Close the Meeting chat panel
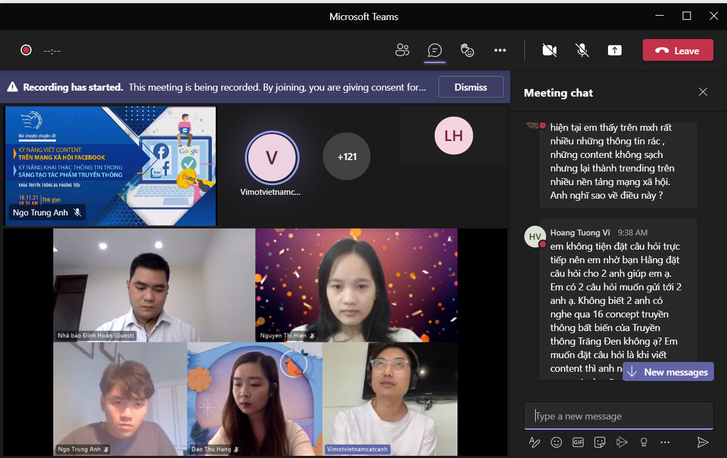 [703, 92]
